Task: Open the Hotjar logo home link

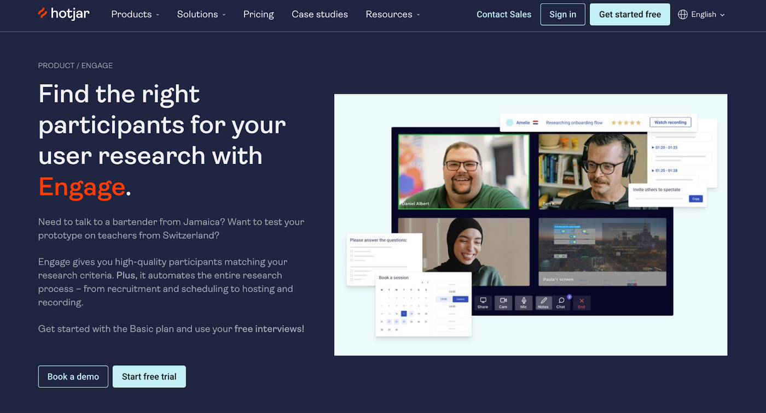Action: click(x=63, y=14)
